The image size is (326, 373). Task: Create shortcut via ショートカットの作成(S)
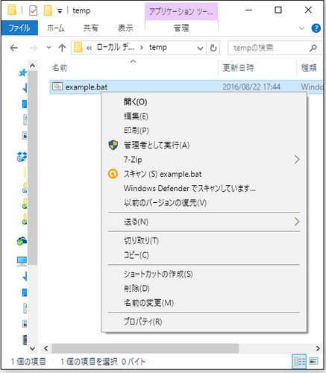204,274
